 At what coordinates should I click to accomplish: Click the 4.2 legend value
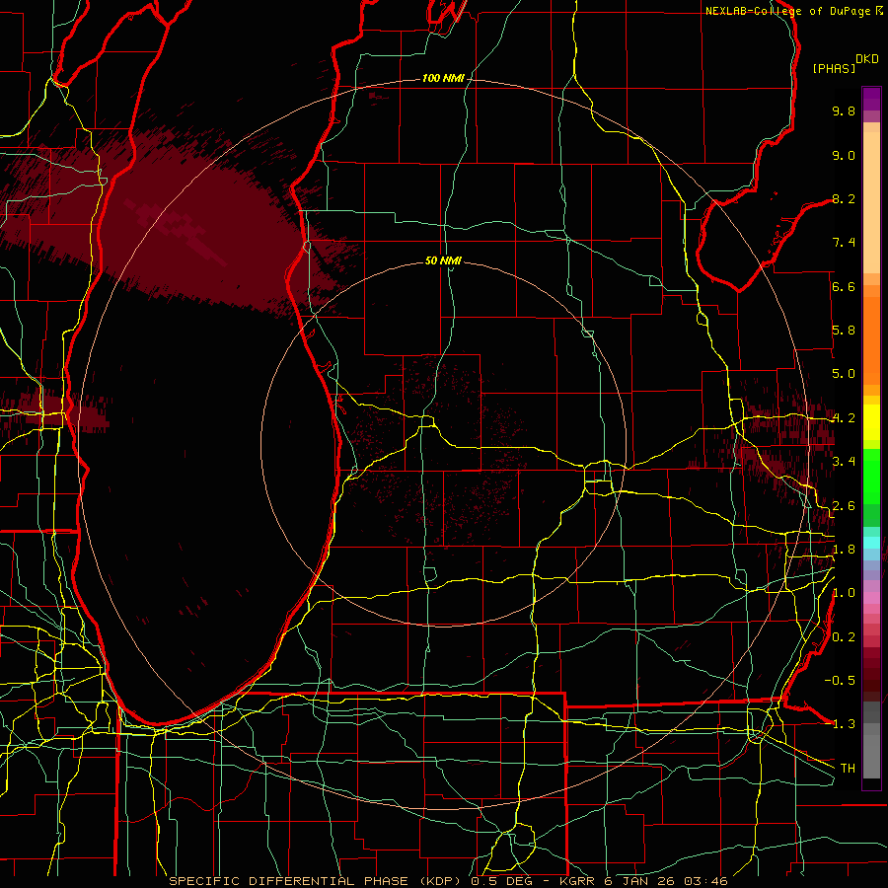point(844,418)
